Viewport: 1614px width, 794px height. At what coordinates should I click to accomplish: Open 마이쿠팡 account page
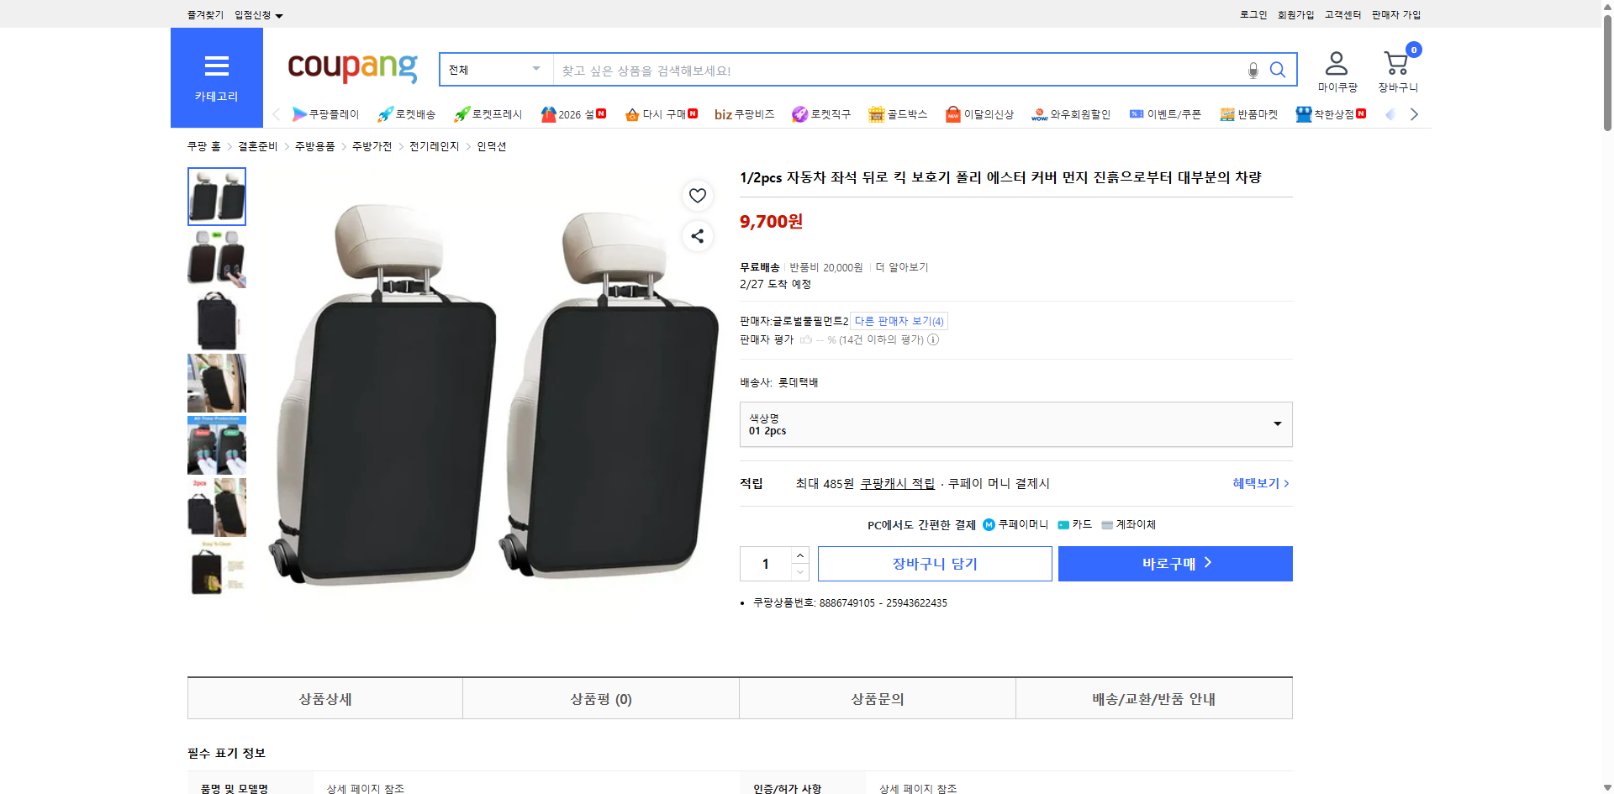1336,69
